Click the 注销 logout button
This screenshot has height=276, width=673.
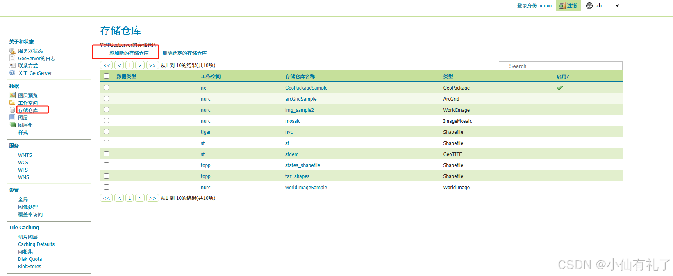coord(568,6)
